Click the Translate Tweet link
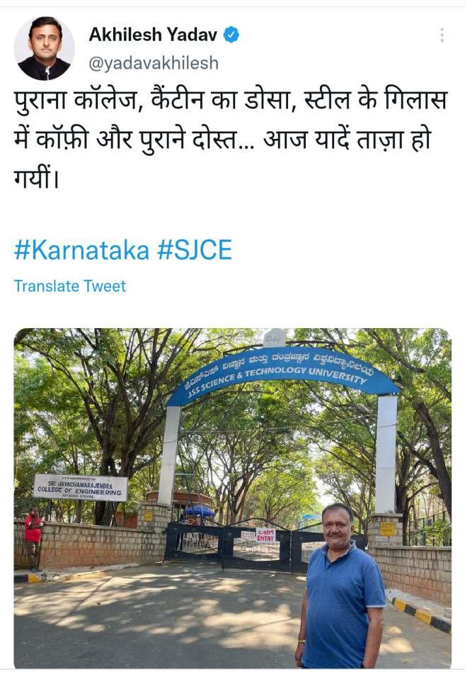 point(69,286)
